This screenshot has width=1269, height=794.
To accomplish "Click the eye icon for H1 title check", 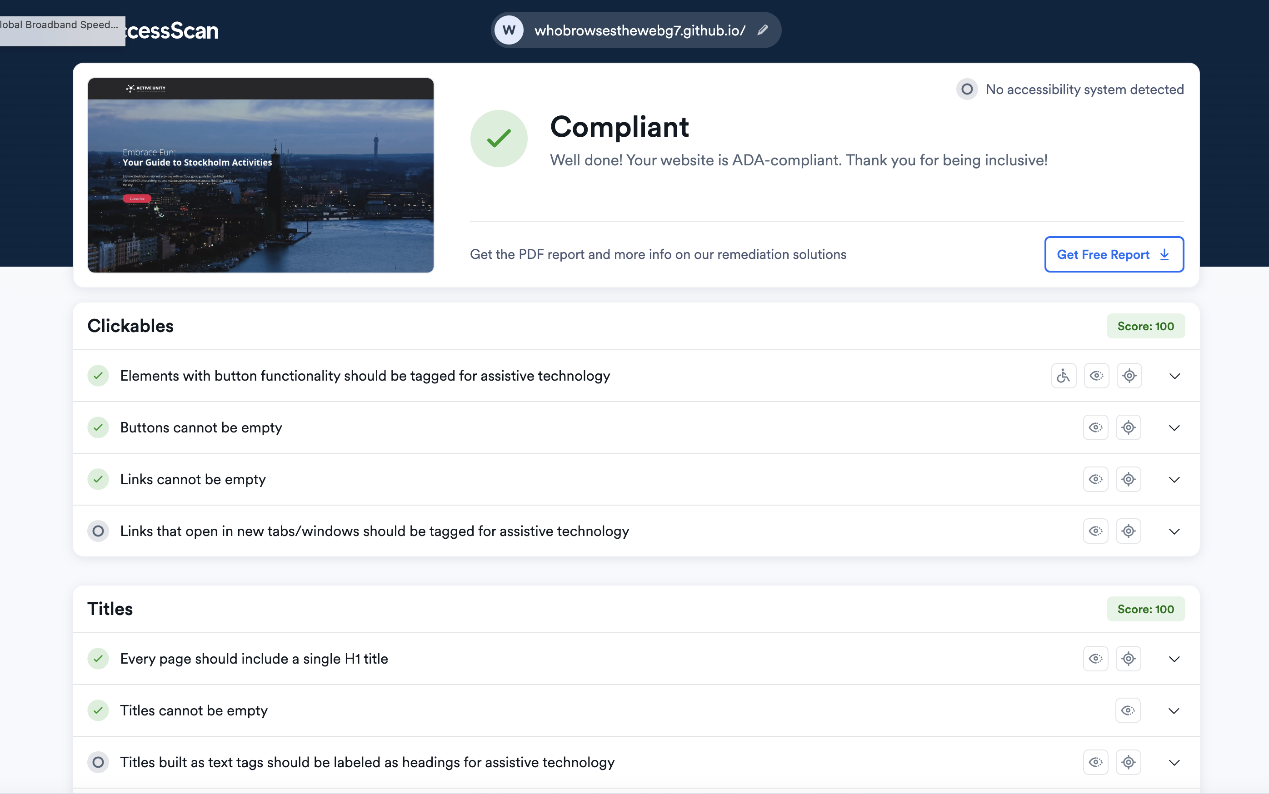I will coord(1096,659).
